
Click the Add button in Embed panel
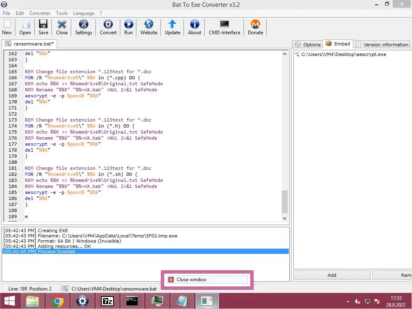click(332, 275)
